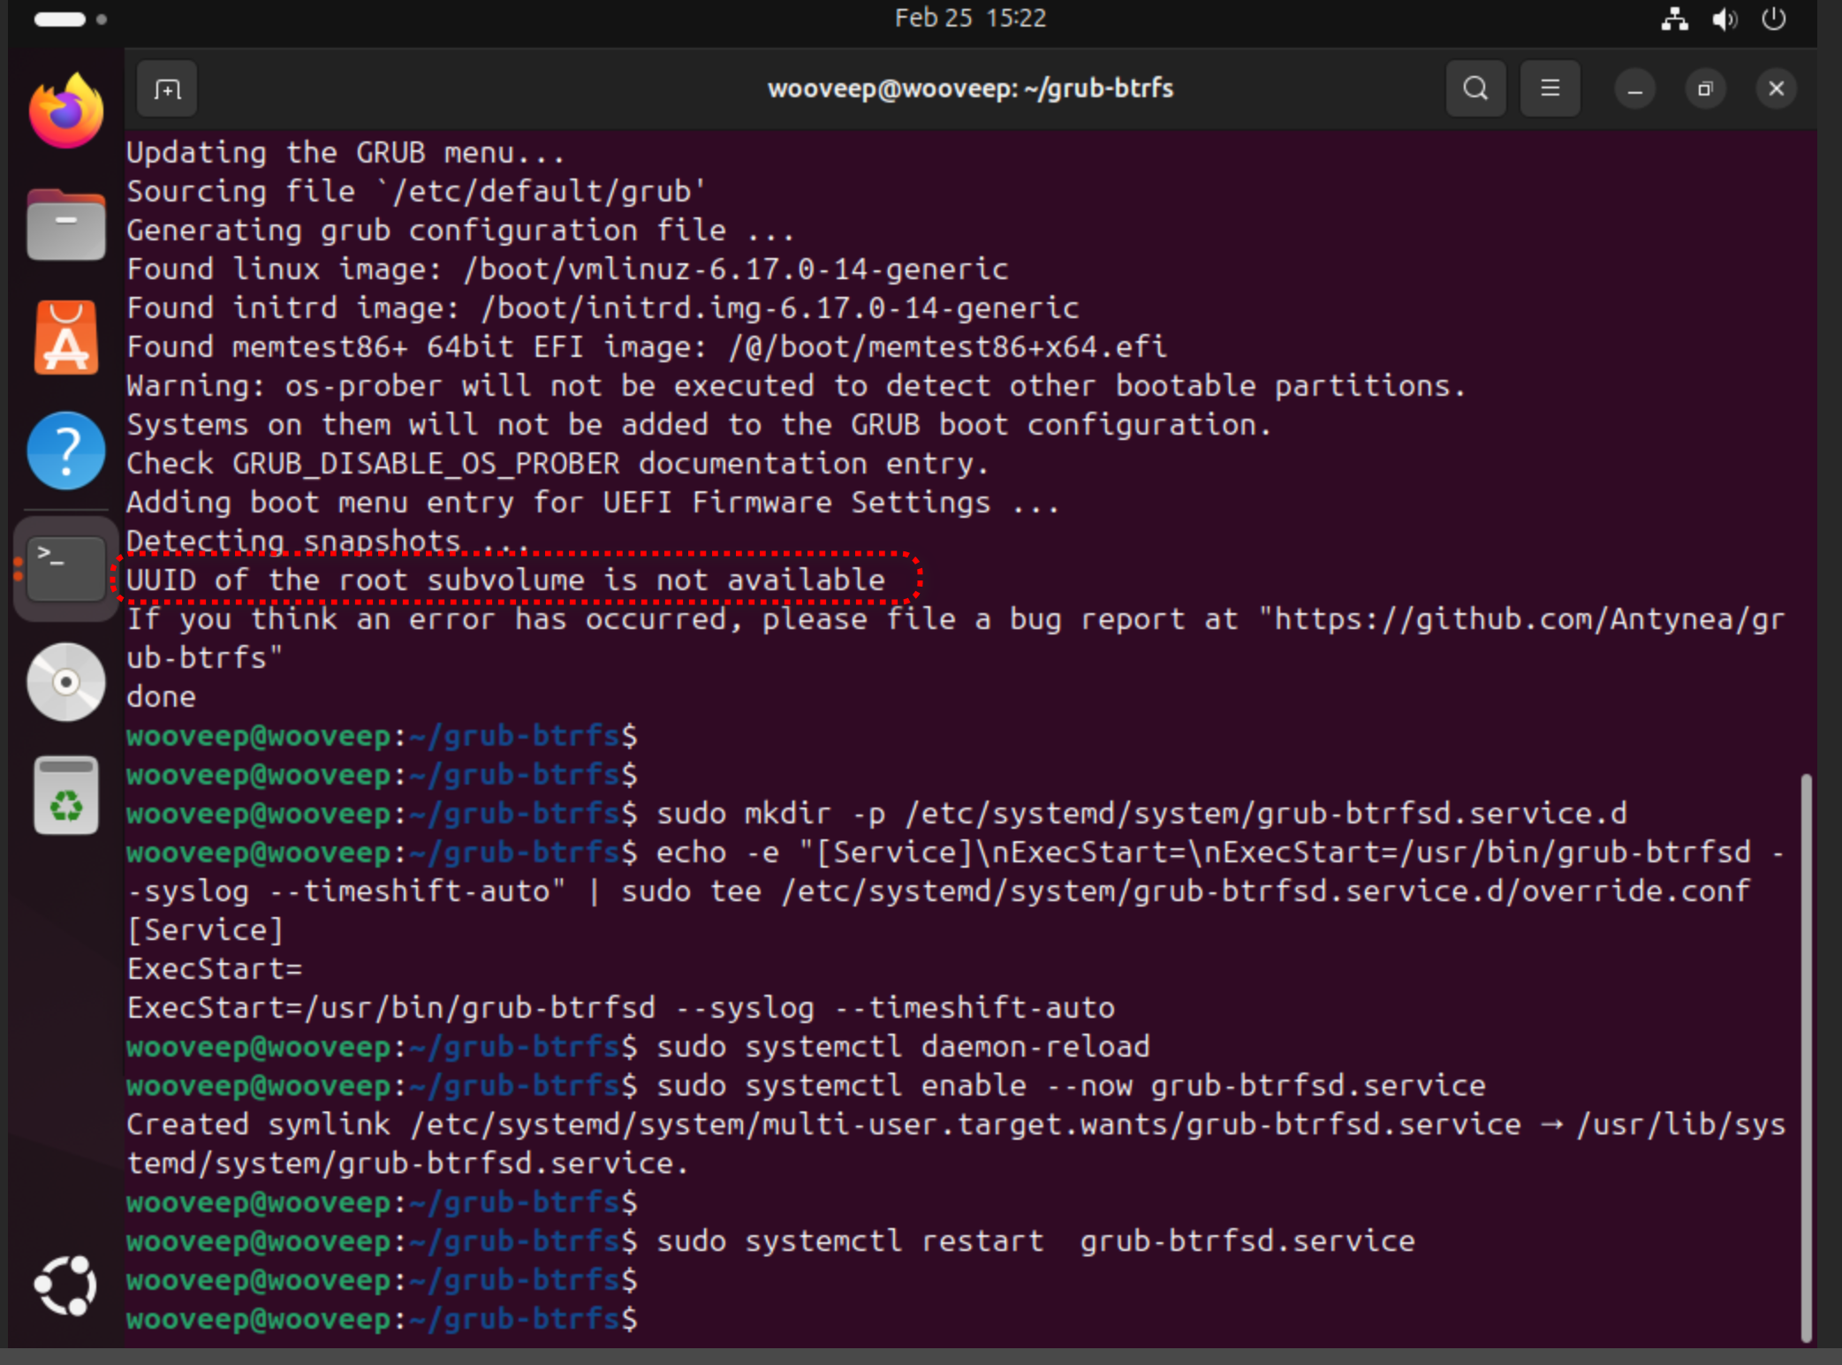Click the Activities workspace indicator
Image resolution: width=1842 pixels, height=1365 pixels.
tap(70, 19)
